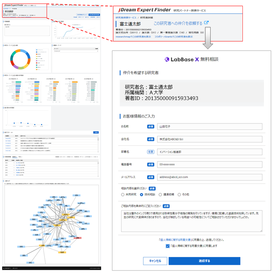The width and height of the screenshot is (273, 278).
Task: Click the 研究者詳細 breadcrumb text in the enlarged header
Action: pos(147,18)
